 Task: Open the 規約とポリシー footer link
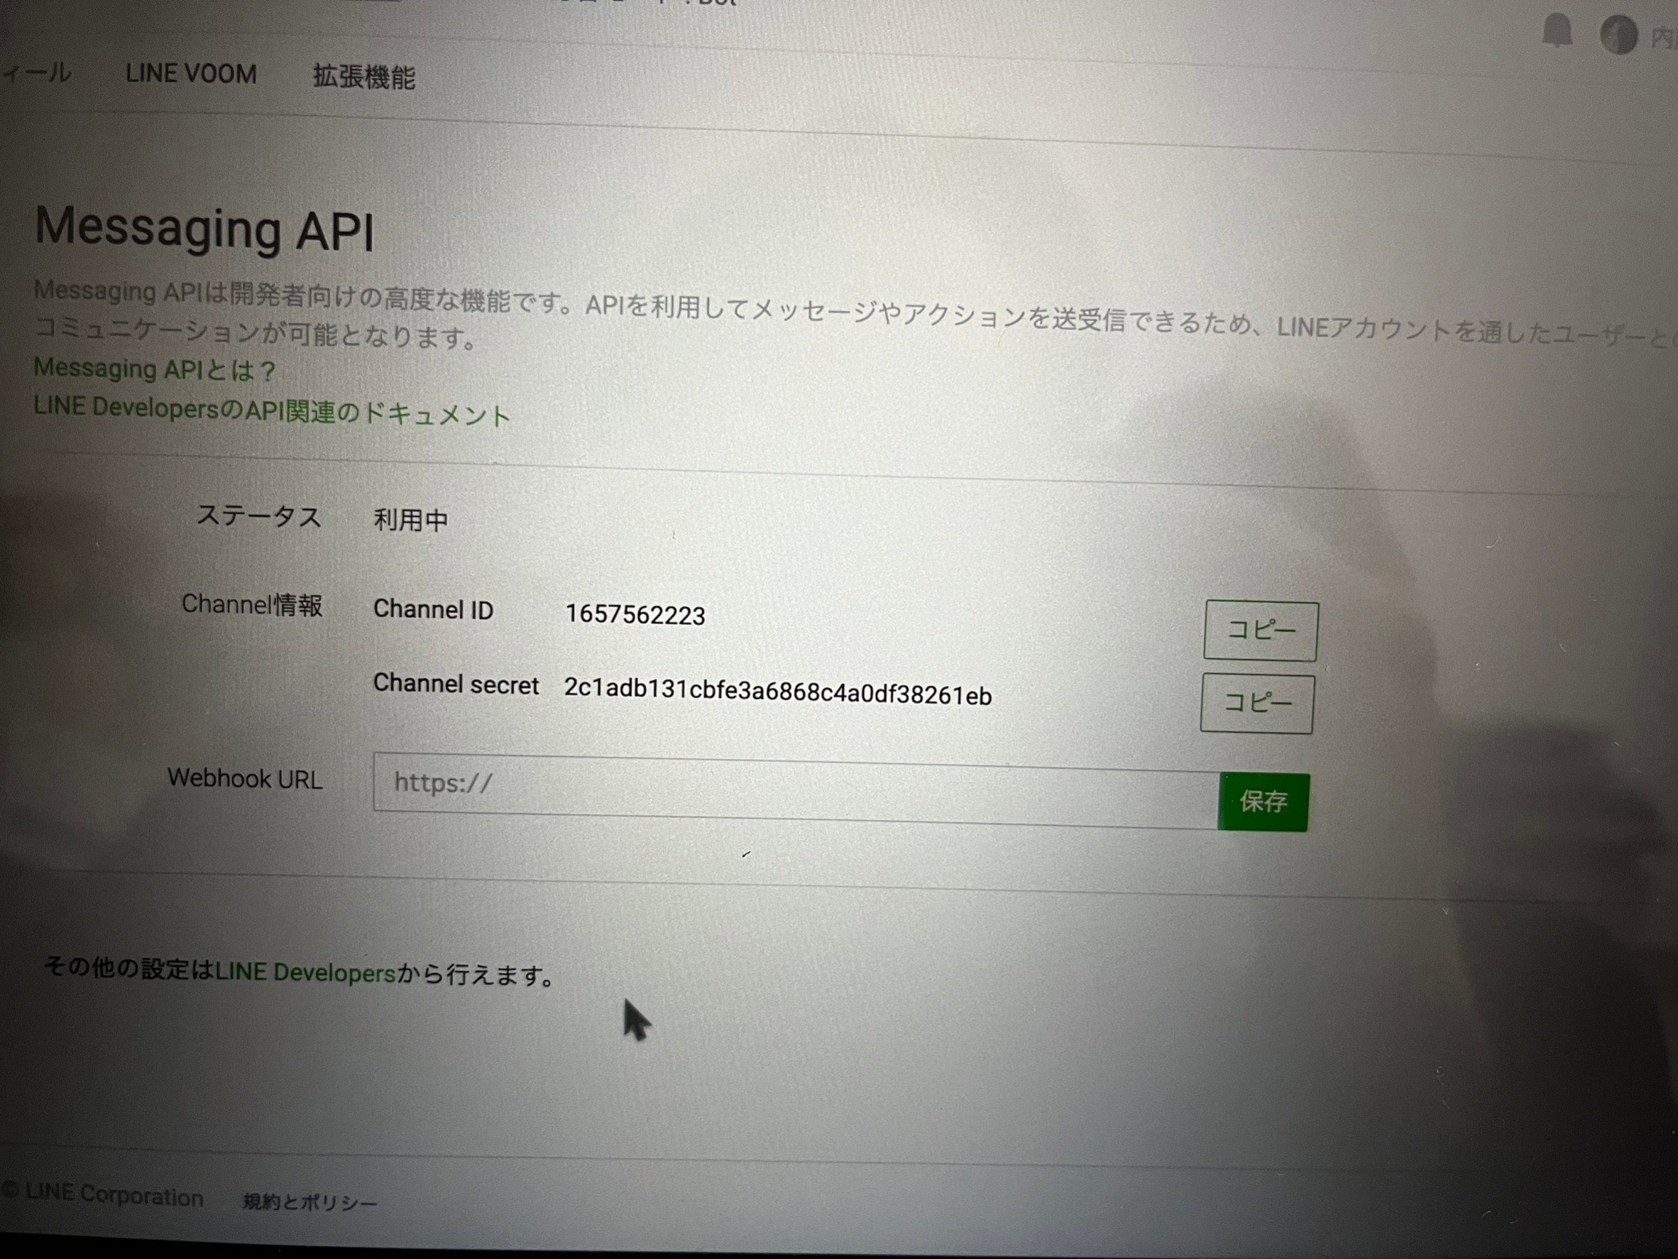310,1202
